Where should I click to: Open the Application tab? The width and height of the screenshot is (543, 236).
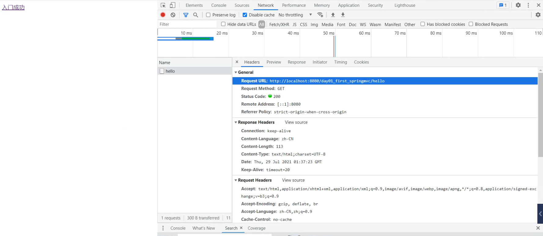tap(349, 5)
